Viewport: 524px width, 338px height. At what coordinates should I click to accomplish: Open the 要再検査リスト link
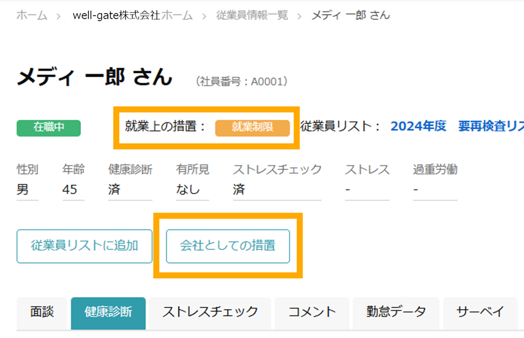click(x=491, y=127)
